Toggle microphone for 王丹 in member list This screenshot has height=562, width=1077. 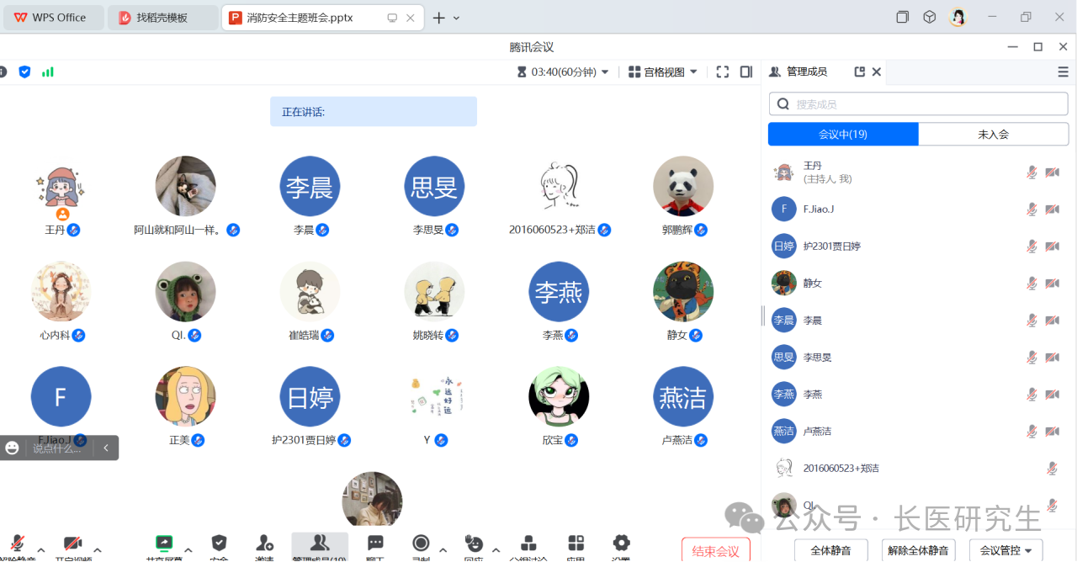coord(1032,172)
